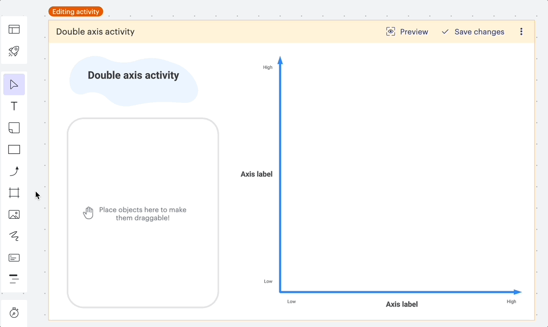Open the templates panel icon
The image size is (548, 327).
[x=14, y=29]
